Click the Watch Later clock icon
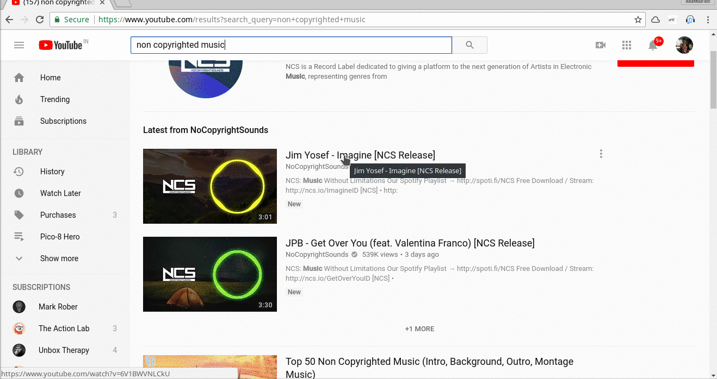 point(19,193)
